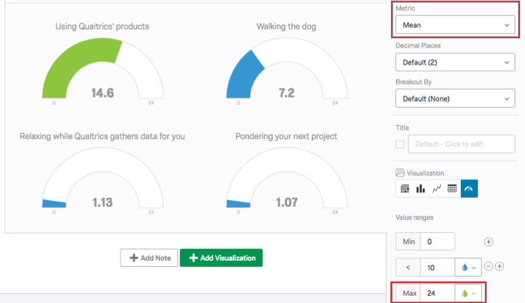Add range after the less-than 10 row
The height and width of the screenshot is (303, 525).
(500, 267)
